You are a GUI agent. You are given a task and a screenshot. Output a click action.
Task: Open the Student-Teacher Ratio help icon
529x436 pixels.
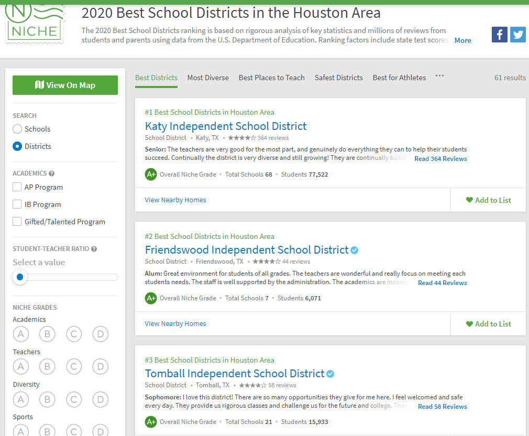tap(94, 249)
